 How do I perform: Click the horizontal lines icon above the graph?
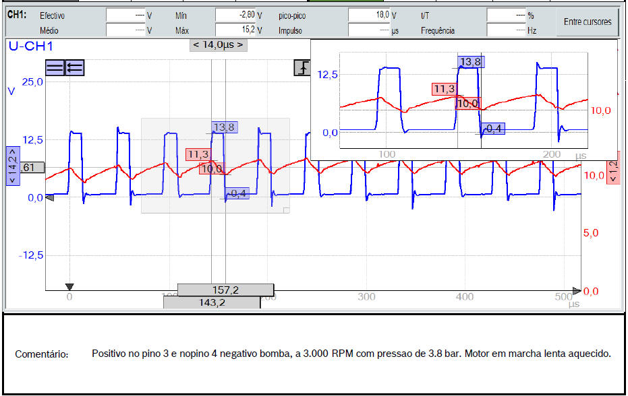(x=55, y=67)
